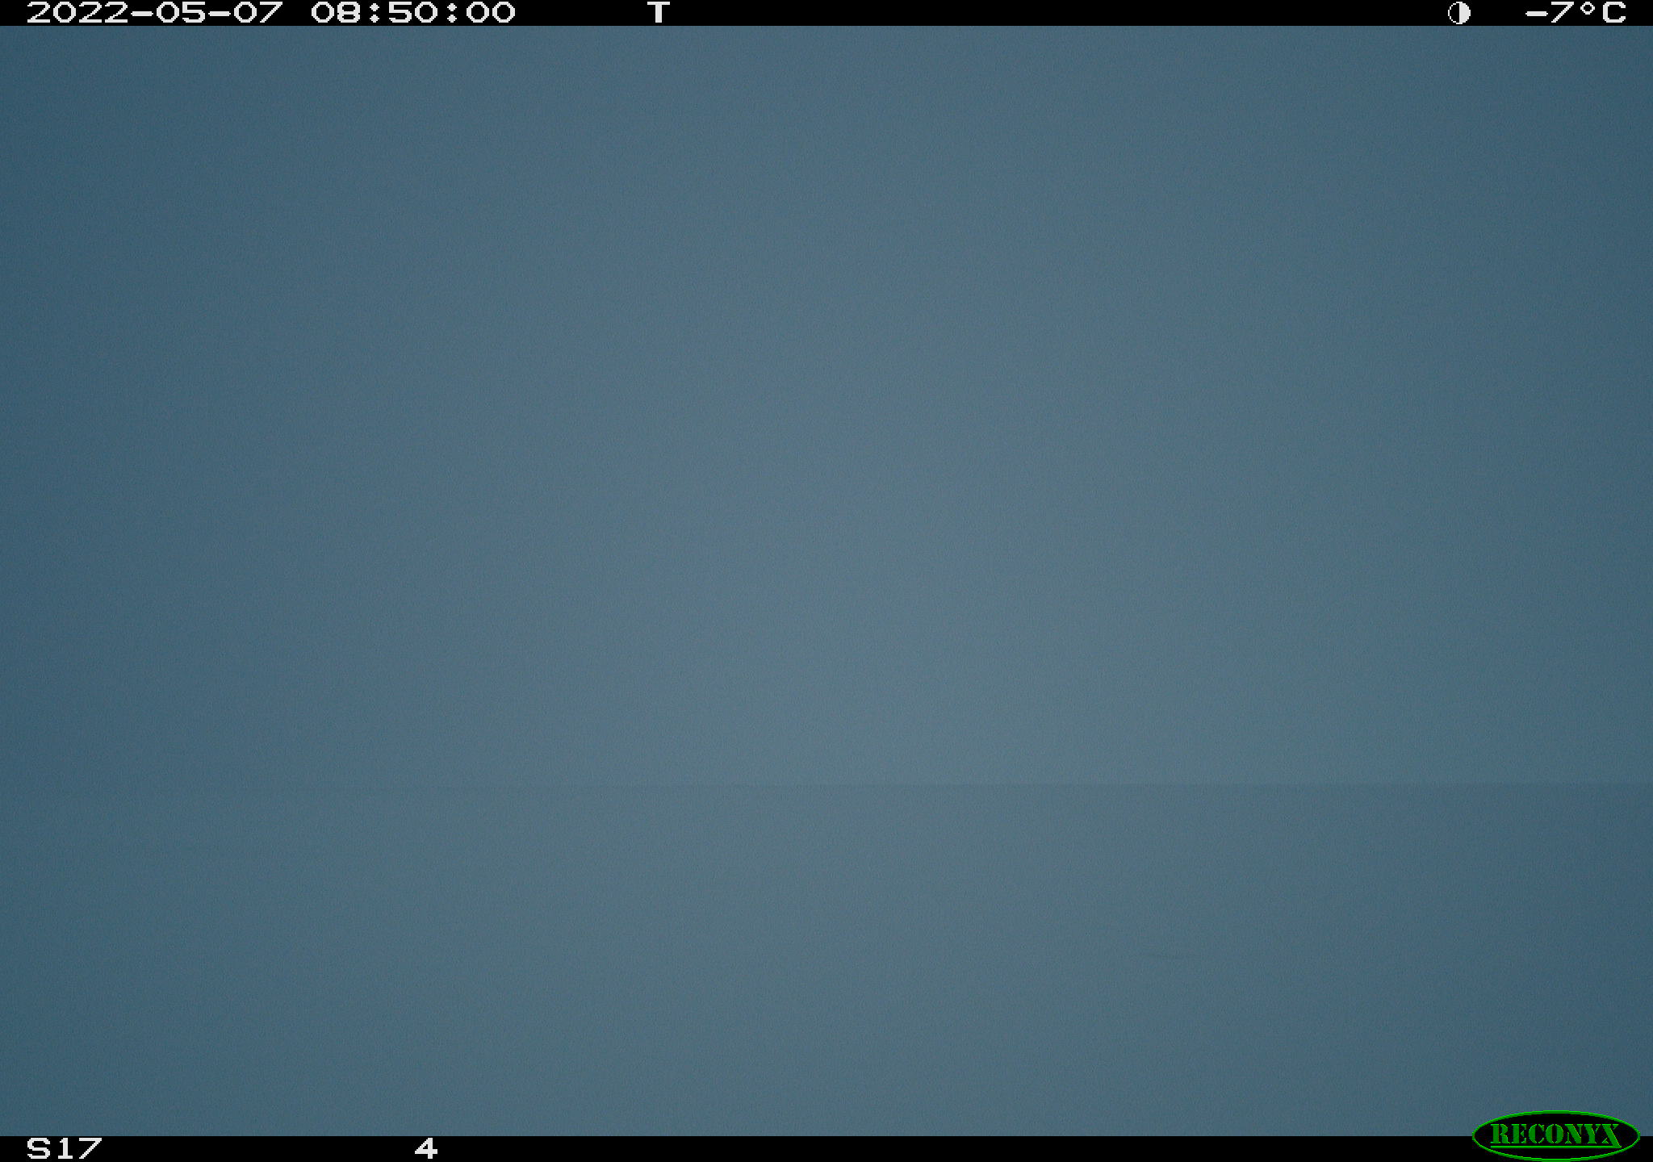The height and width of the screenshot is (1162, 1653).
Task: Click the number 17 in the S17 label
Action: [x=79, y=1148]
